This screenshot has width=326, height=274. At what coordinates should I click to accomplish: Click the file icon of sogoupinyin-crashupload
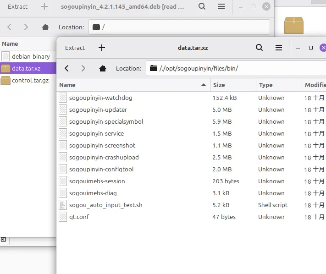pos(63,157)
